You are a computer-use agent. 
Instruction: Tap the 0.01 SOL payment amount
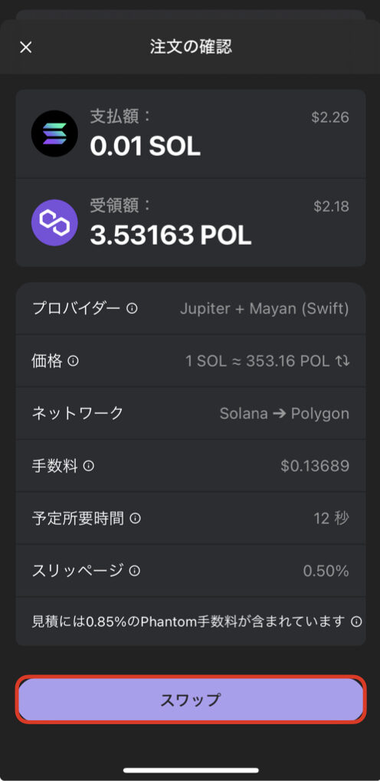click(x=146, y=146)
